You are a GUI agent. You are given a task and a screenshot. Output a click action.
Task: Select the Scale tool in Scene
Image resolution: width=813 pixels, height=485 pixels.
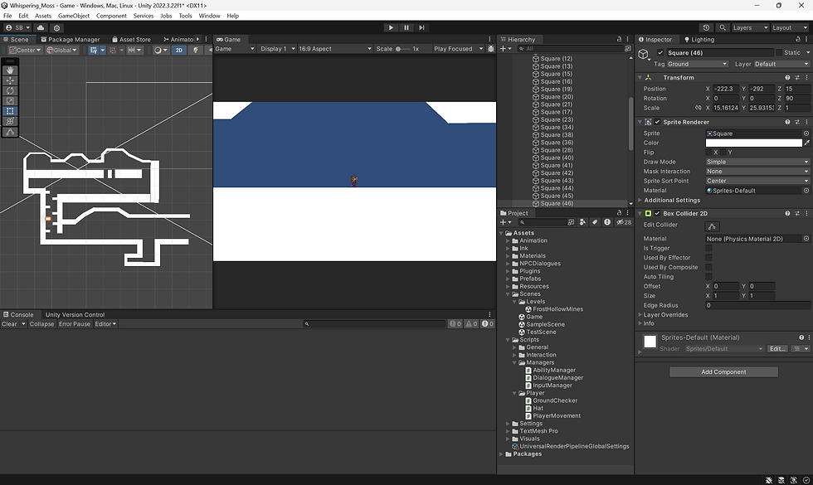[x=10, y=101]
